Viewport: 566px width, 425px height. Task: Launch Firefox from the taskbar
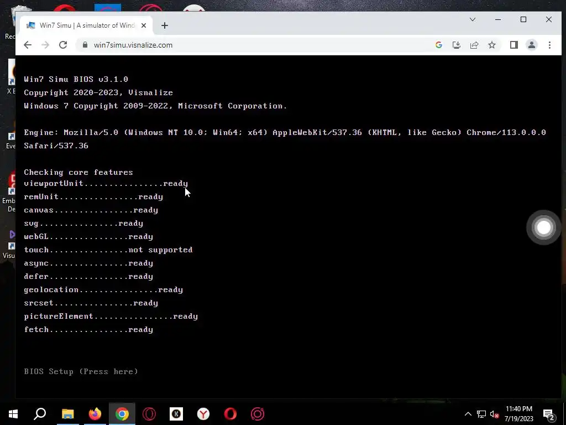95,414
